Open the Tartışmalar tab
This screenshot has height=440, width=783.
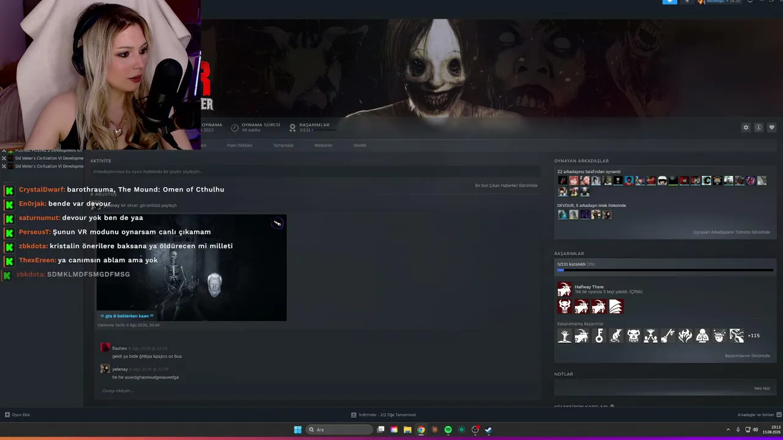pos(283,145)
